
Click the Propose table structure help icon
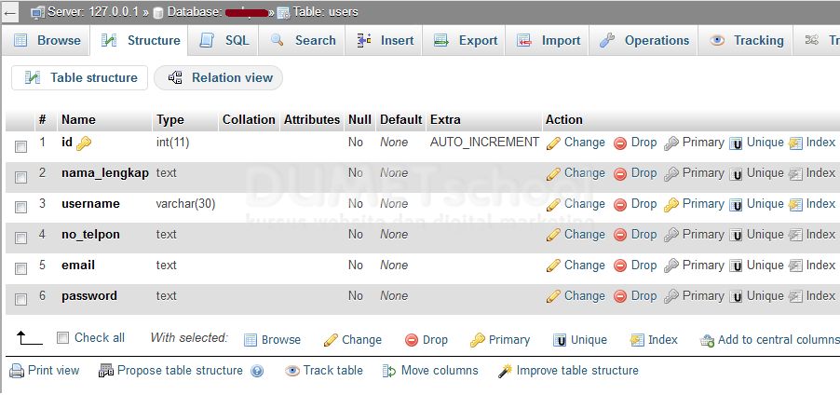257,371
